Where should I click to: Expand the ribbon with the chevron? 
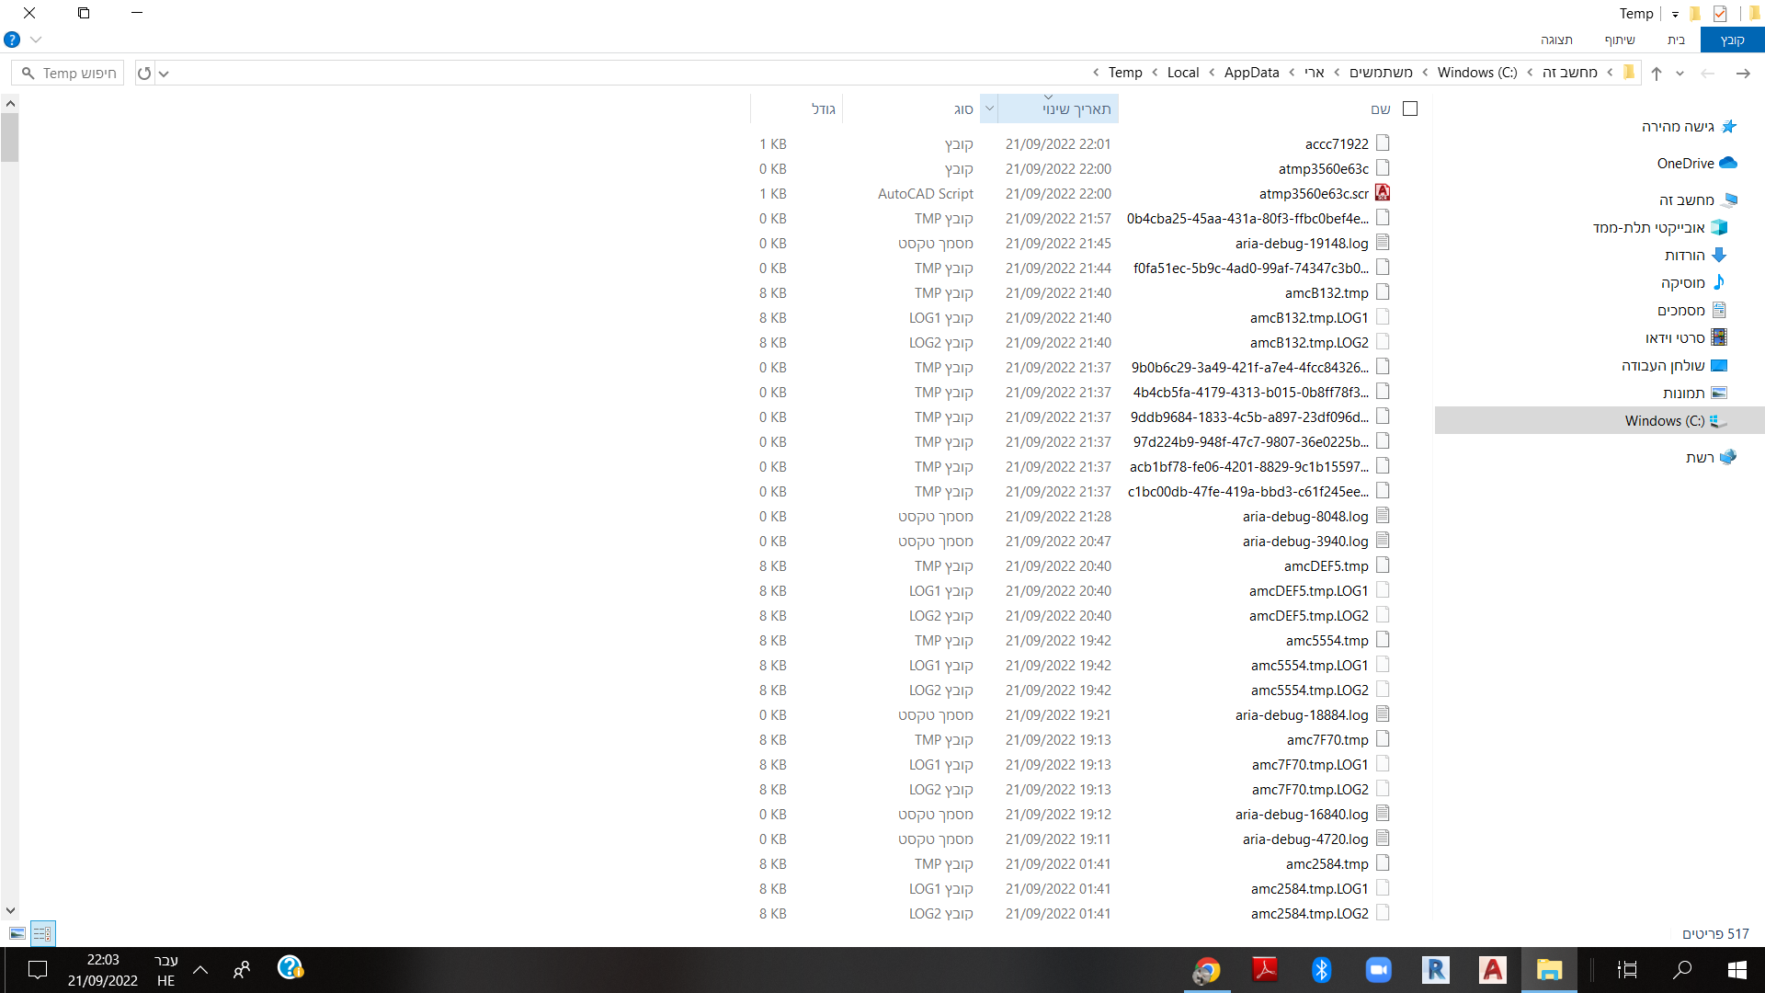[36, 40]
